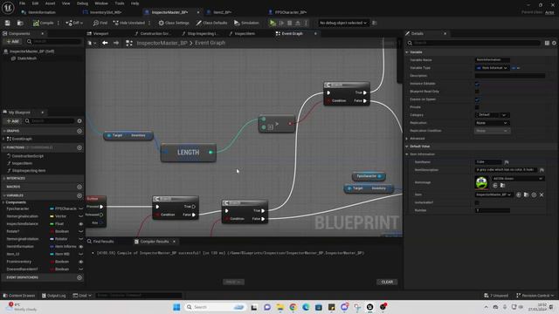This screenshot has width=559, height=314.
Task: Open Content Drawer from the bottom bar
Action: 19,296
